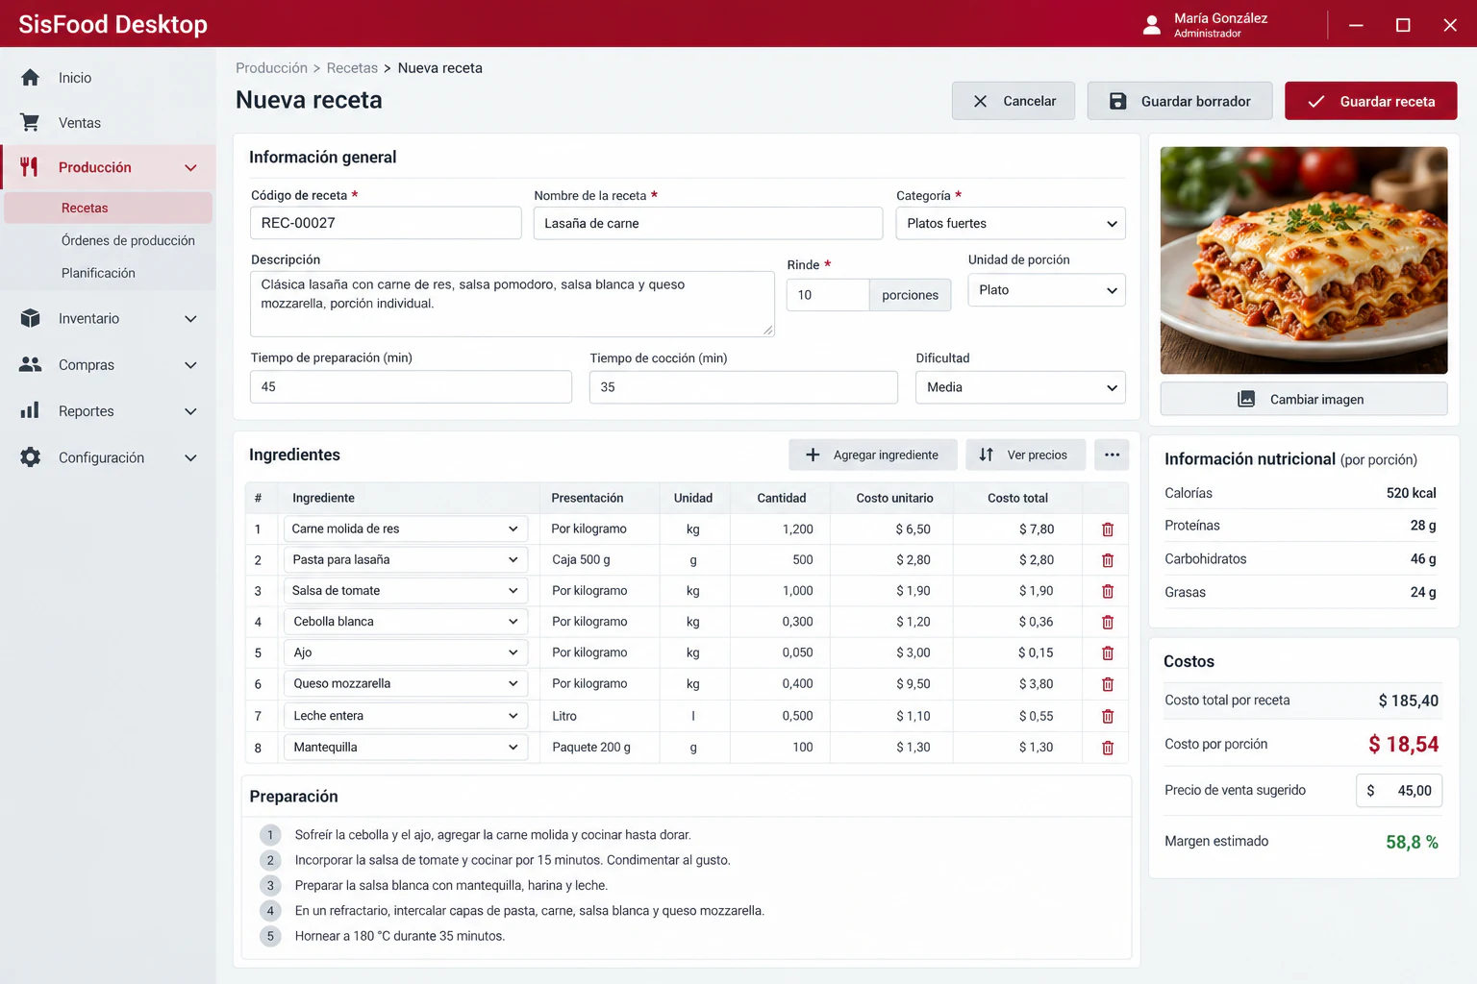Expand the Reportes sidebar chevron

190,411
